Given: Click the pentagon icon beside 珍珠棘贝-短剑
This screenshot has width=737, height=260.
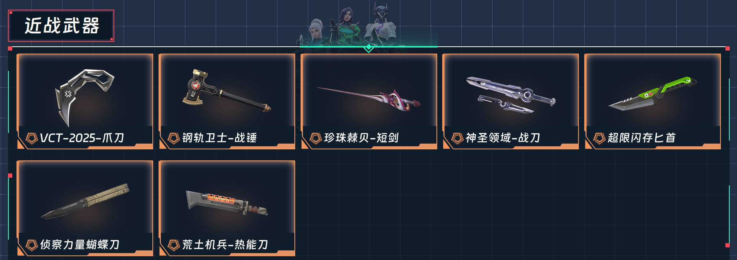Looking at the screenshot, I should click(x=316, y=138).
